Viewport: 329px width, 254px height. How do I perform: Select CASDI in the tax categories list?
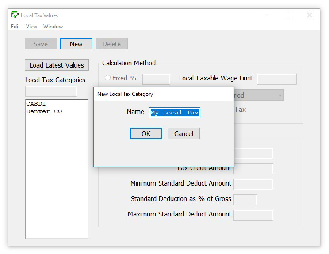click(x=36, y=104)
